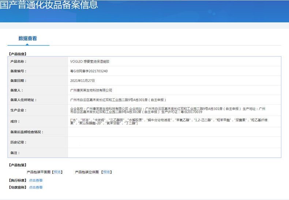Click the 生产企业 label
Image resolution: width=289 pixels, height=200 pixels.
click(18, 110)
